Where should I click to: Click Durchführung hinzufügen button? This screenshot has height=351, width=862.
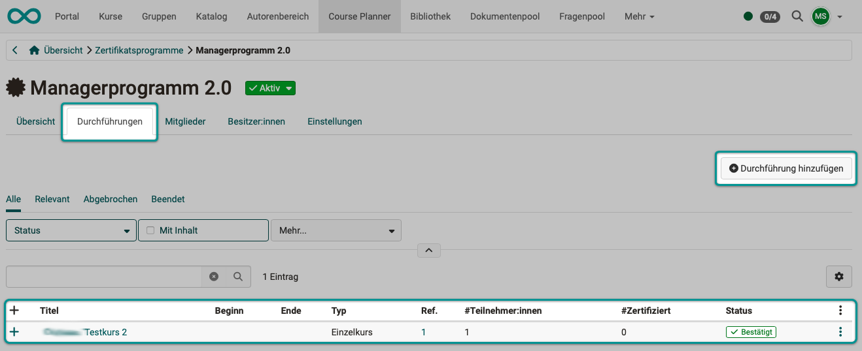point(786,168)
